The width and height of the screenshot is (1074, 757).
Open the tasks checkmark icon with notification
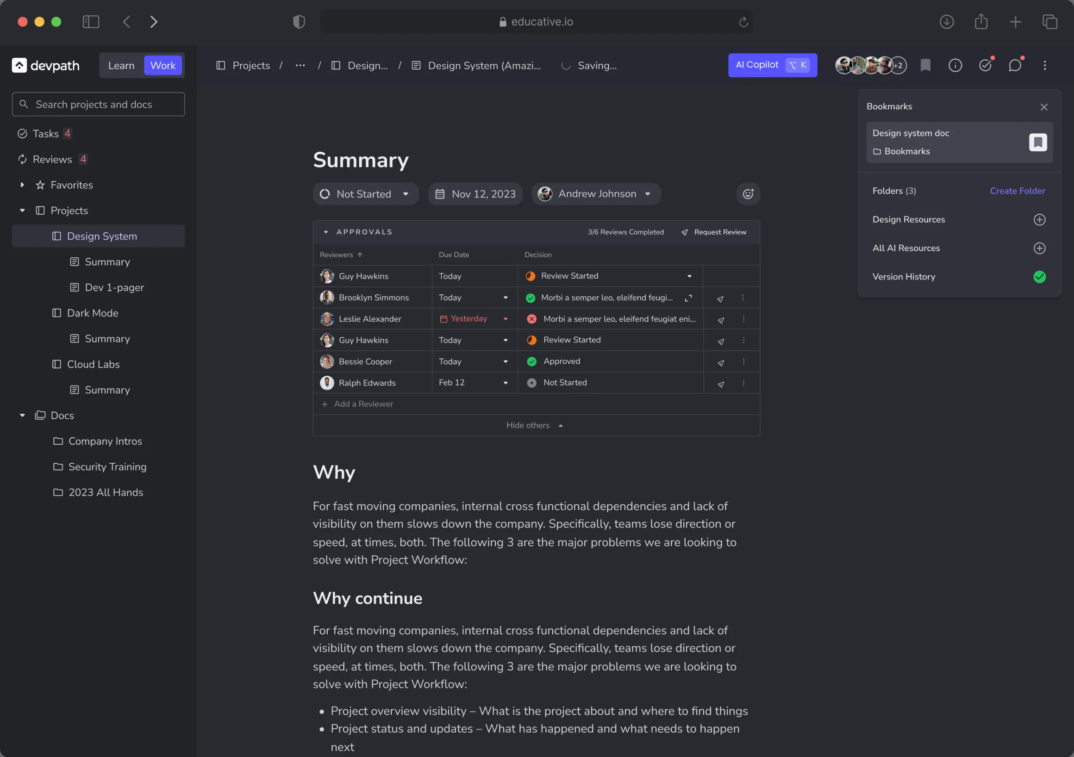tap(986, 65)
